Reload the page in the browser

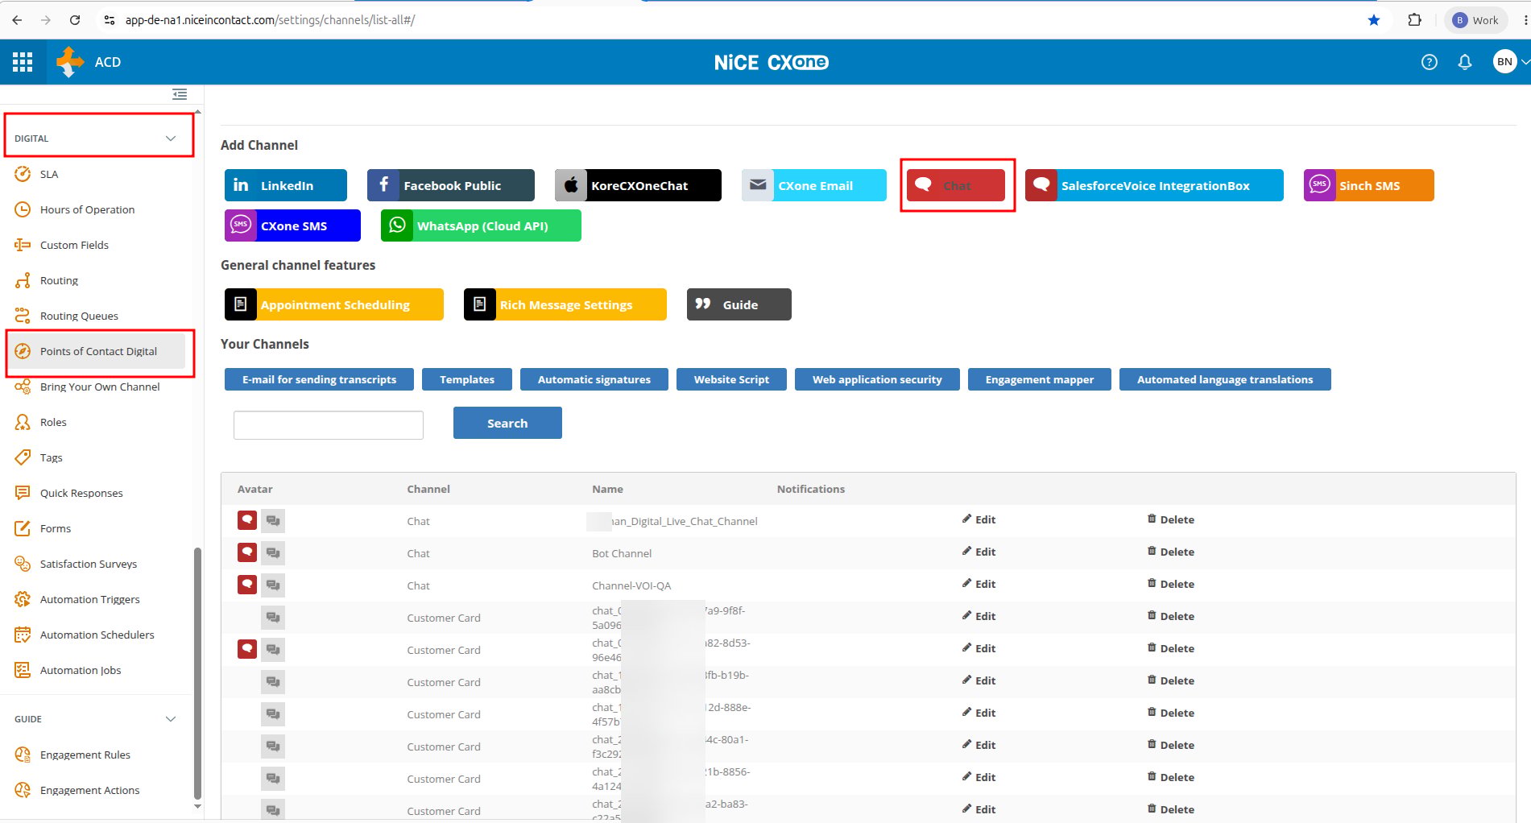(x=75, y=20)
